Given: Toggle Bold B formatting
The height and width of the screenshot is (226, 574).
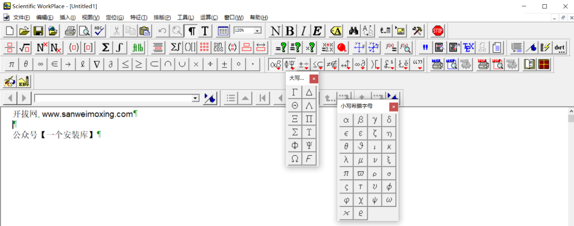Looking at the screenshot, I should click(290, 31).
